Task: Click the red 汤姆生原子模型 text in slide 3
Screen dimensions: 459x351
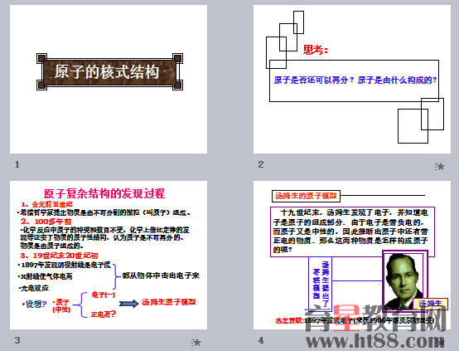Action: tap(169, 302)
